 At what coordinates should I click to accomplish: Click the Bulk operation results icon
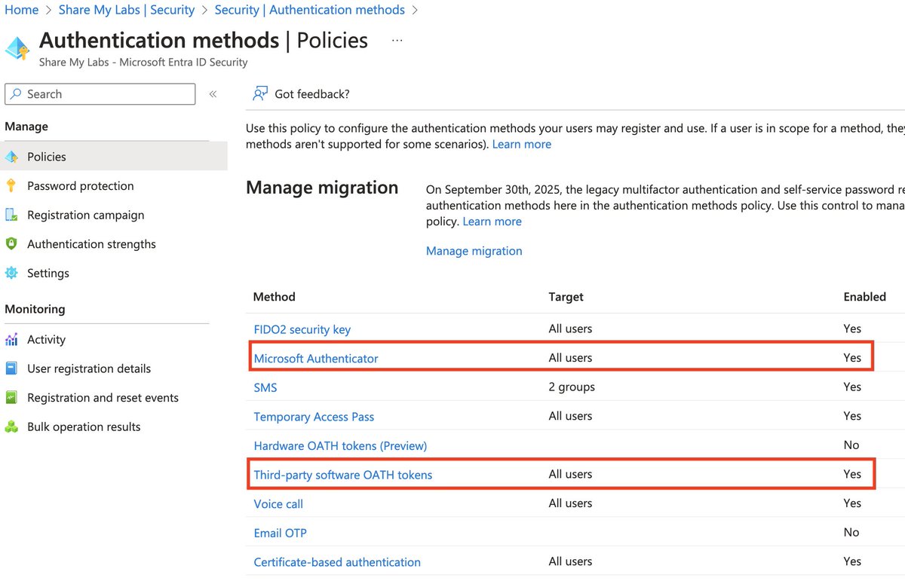tap(11, 427)
